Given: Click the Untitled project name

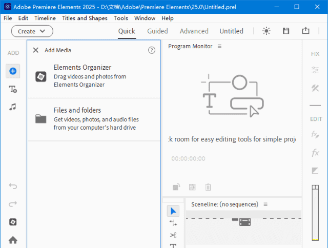Looking at the screenshot, I should click(x=231, y=31).
